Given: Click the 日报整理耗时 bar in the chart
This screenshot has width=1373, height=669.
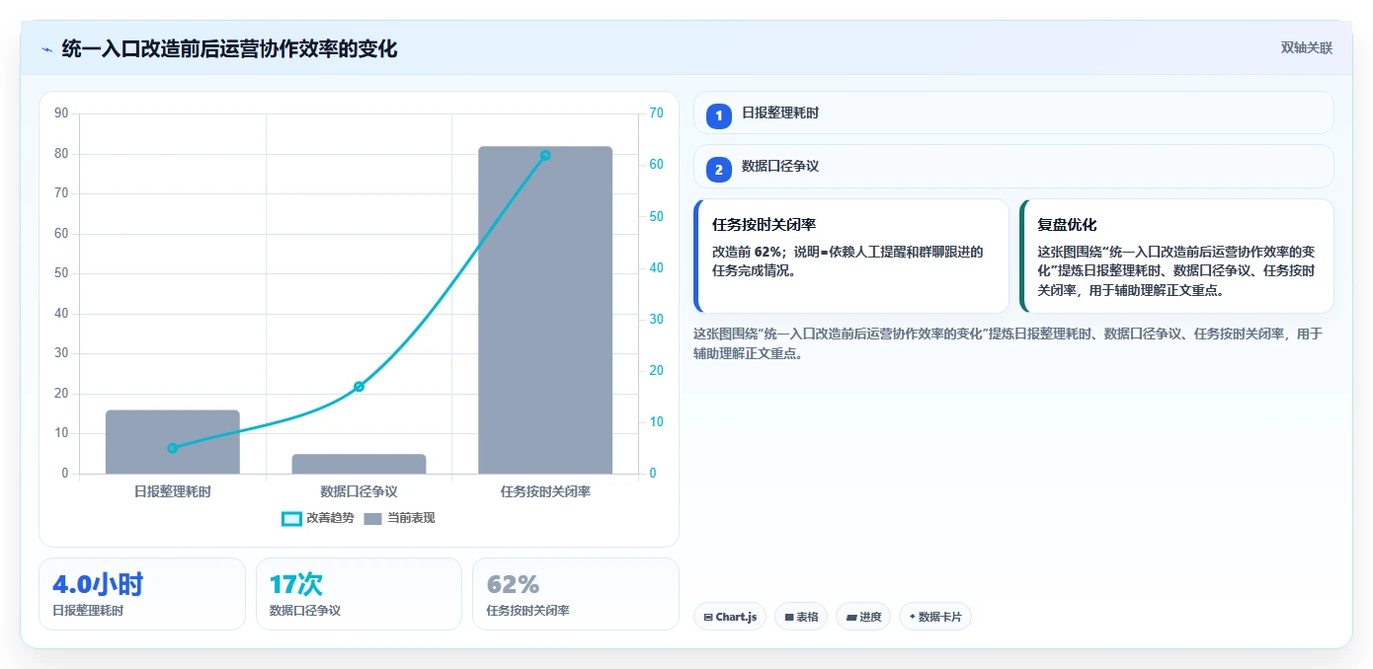Looking at the screenshot, I should point(173,442).
